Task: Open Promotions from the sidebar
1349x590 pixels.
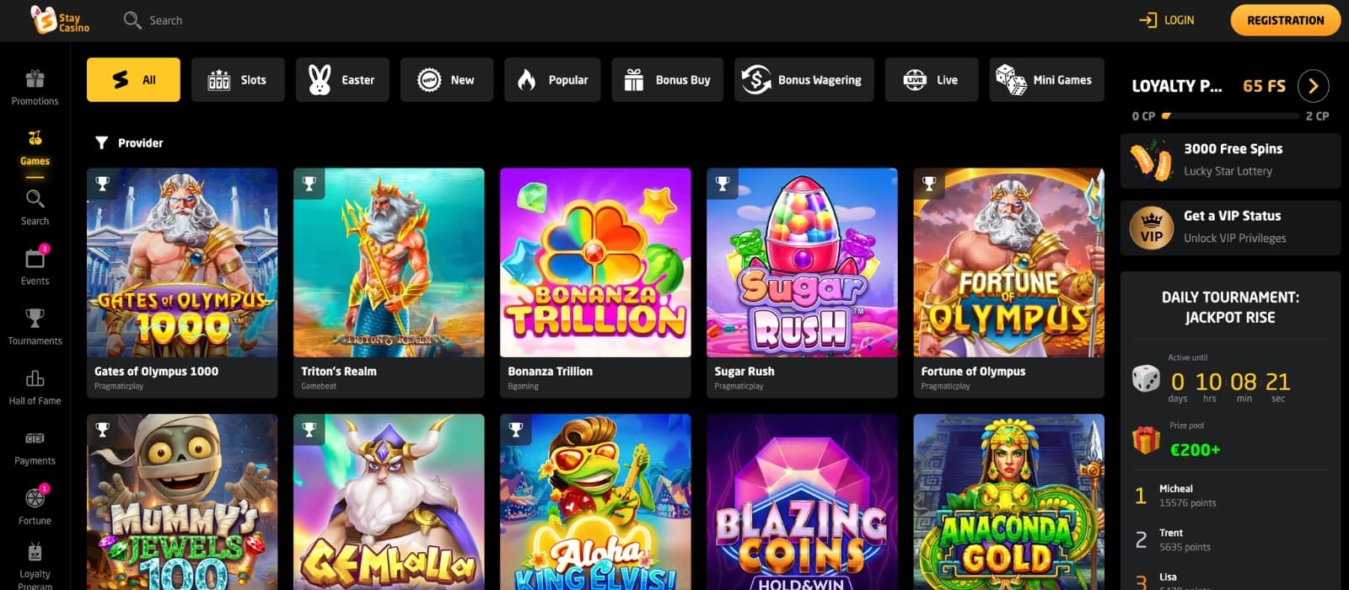Action: [35, 88]
